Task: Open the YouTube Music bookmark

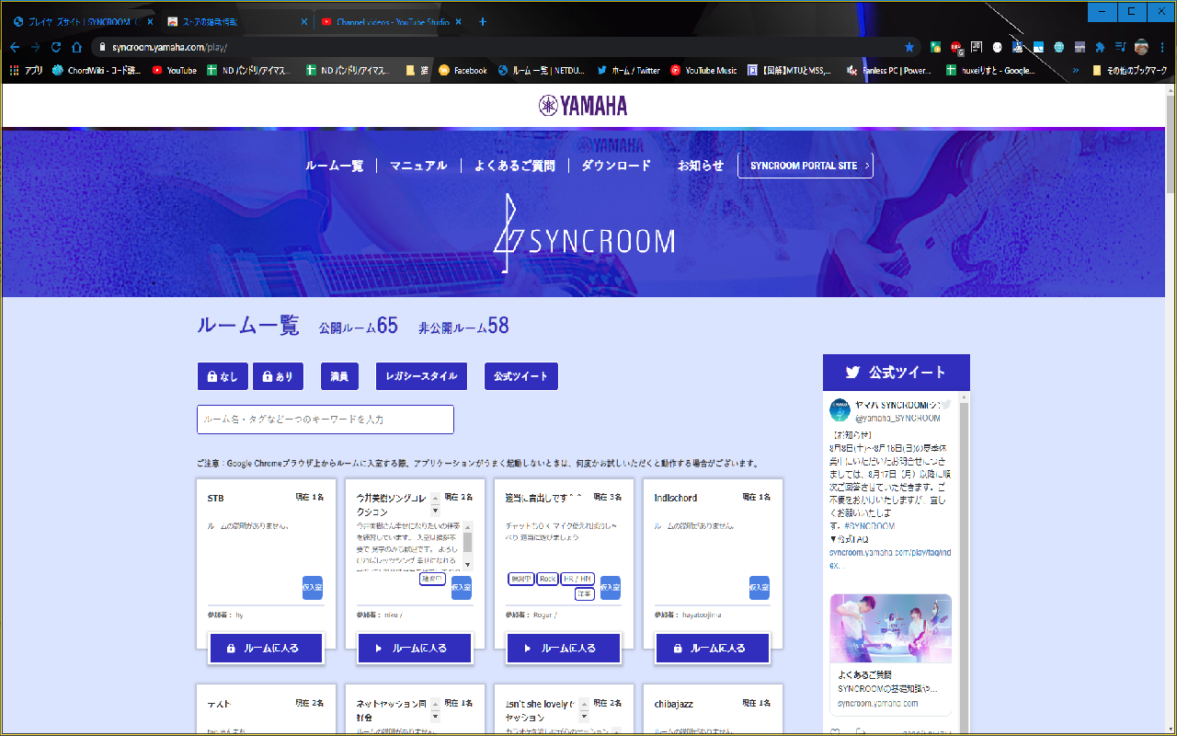Action: (703, 70)
